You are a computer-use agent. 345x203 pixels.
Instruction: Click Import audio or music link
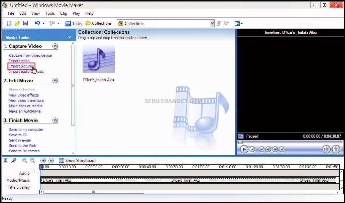26,71
